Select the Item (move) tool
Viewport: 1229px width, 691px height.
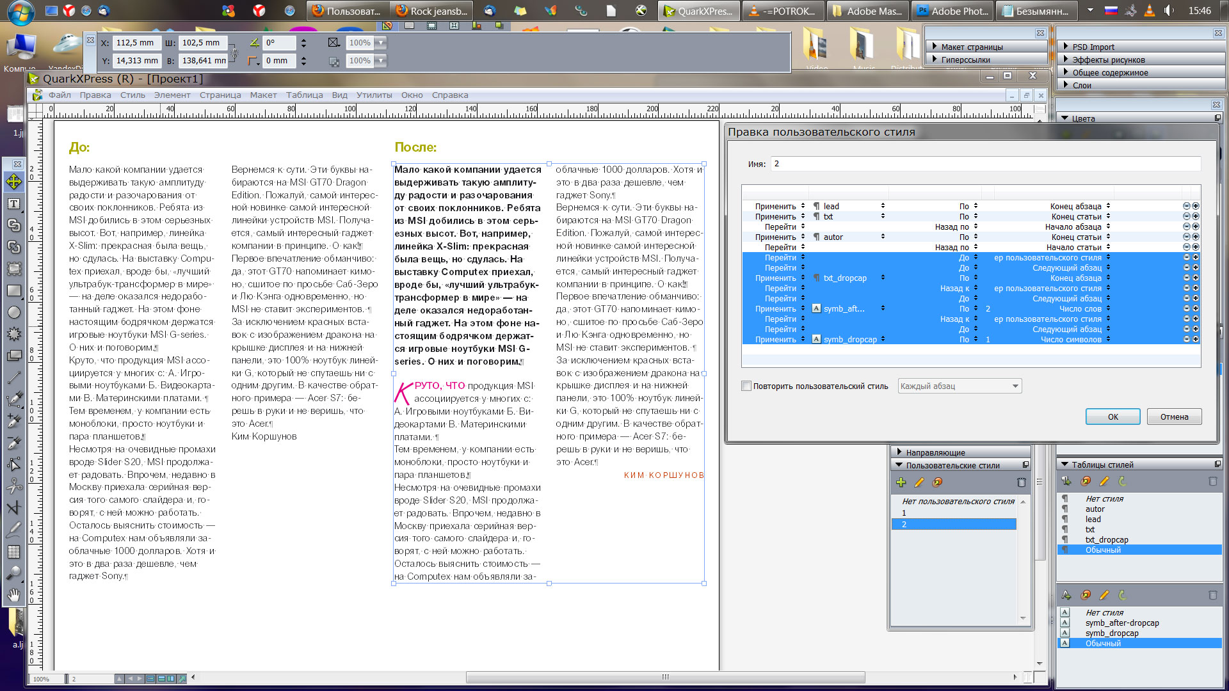14,182
